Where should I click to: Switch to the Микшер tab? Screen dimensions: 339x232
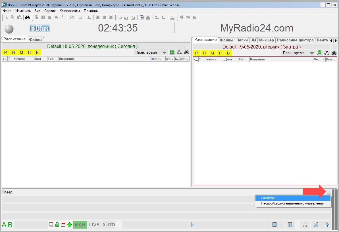(x=266, y=40)
